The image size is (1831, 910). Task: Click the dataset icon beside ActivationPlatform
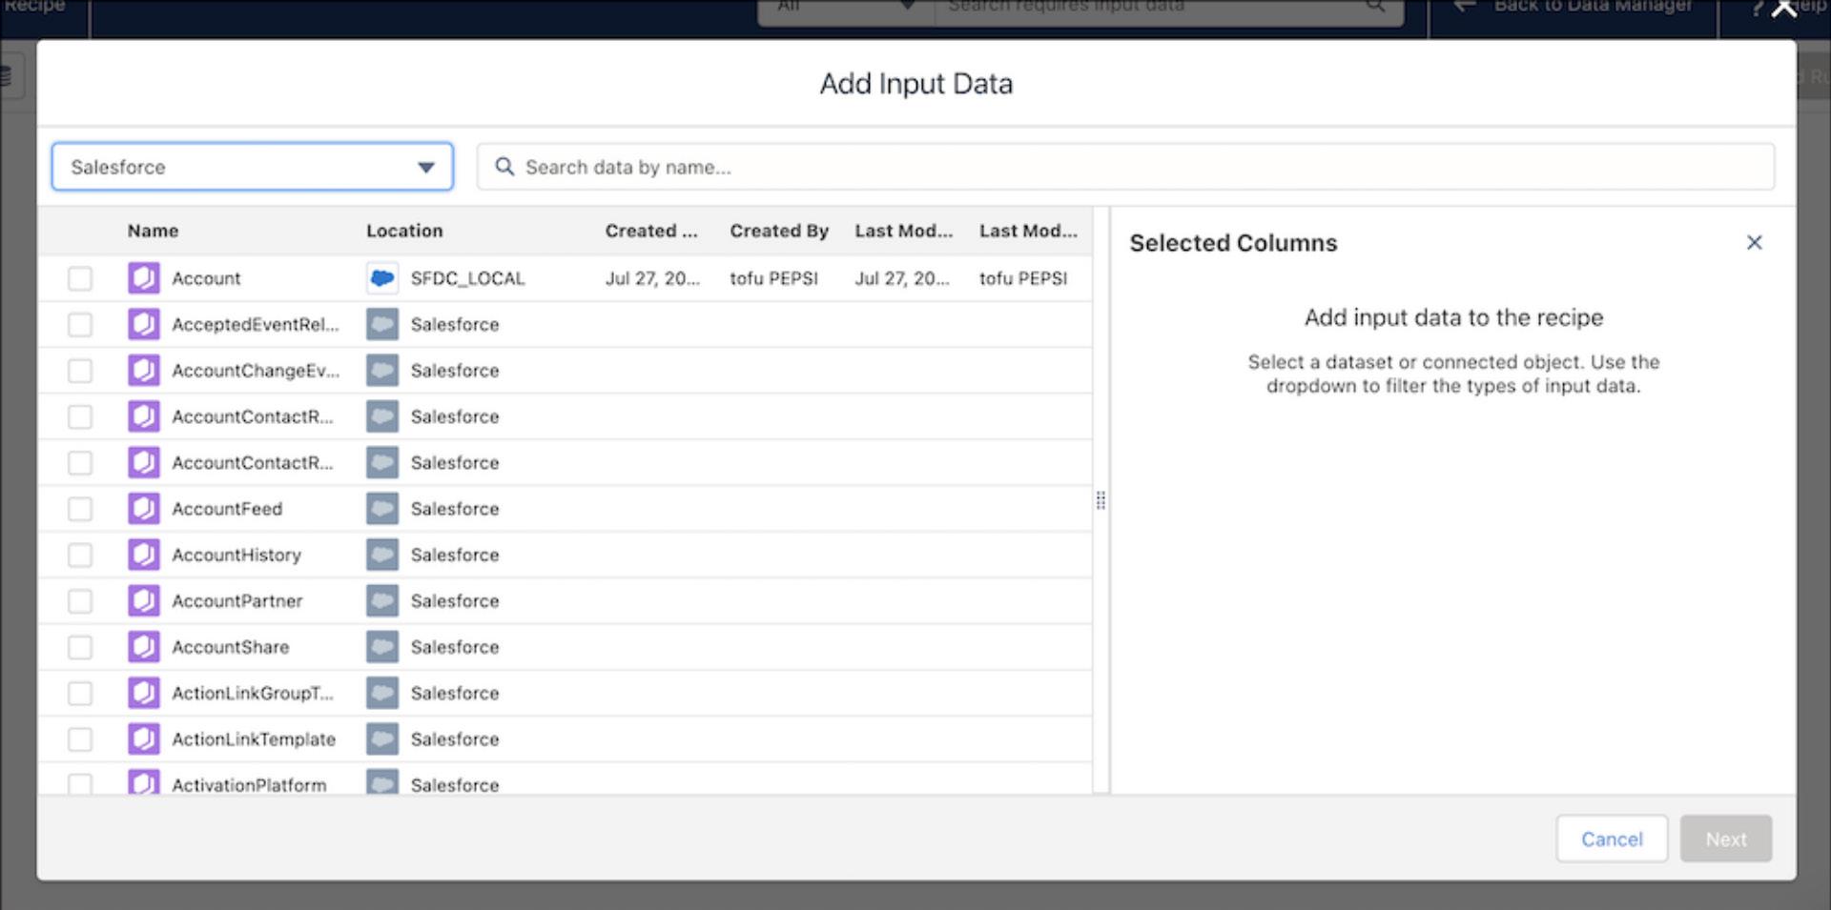coord(144,782)
